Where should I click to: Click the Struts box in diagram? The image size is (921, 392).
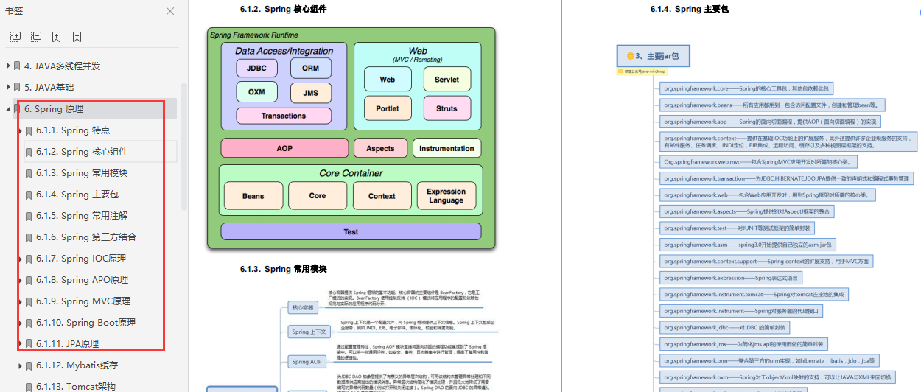click(x=447, y=108)
